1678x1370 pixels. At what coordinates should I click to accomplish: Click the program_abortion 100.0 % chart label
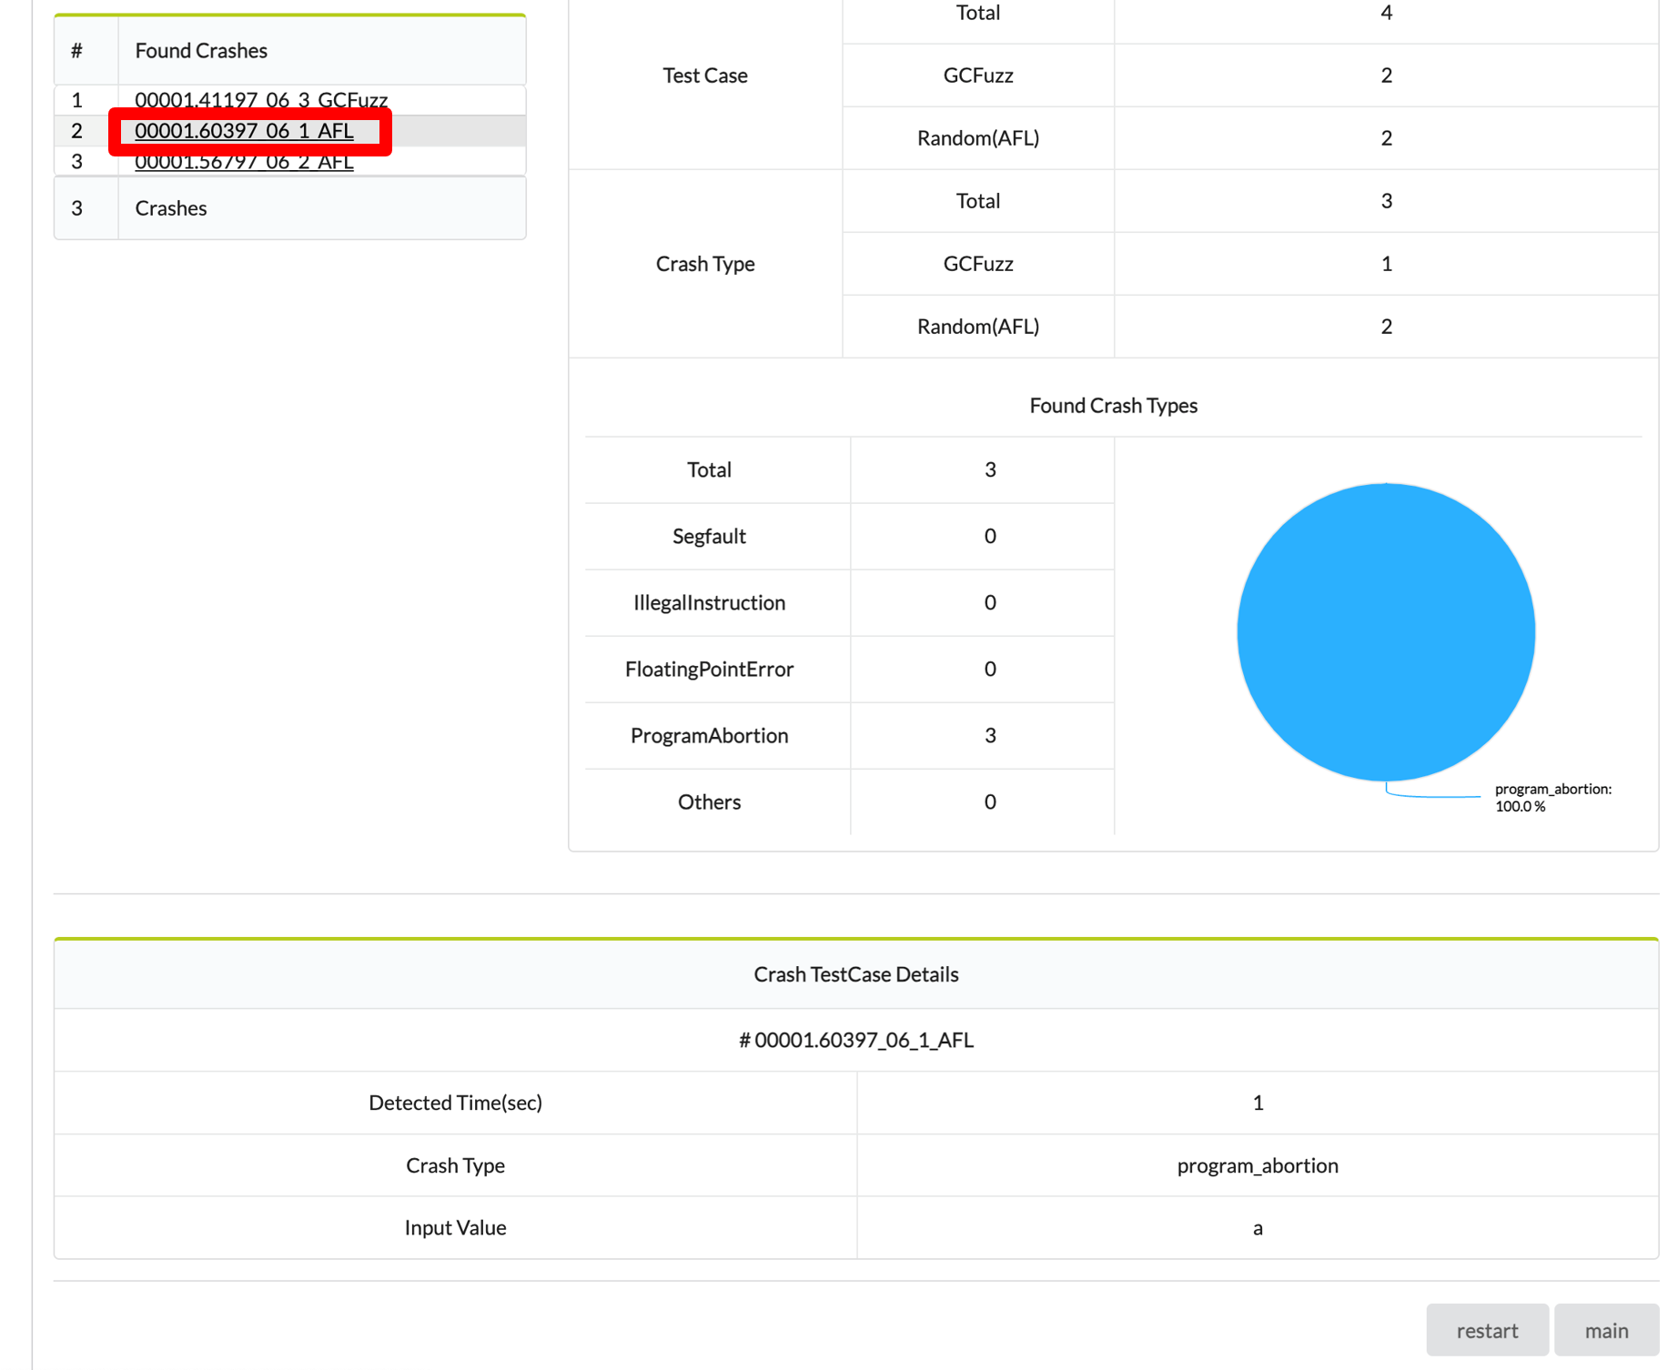coord(1552,797)
